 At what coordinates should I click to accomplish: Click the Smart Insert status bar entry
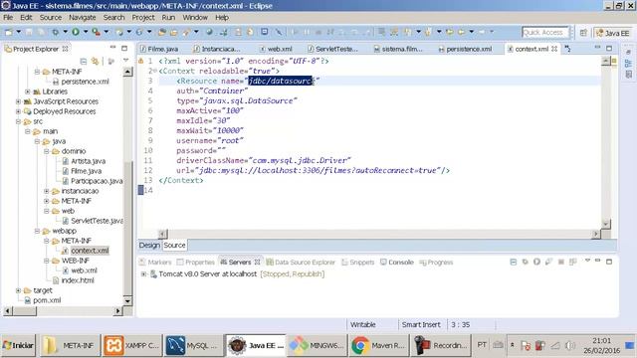(x=421, y=325)
